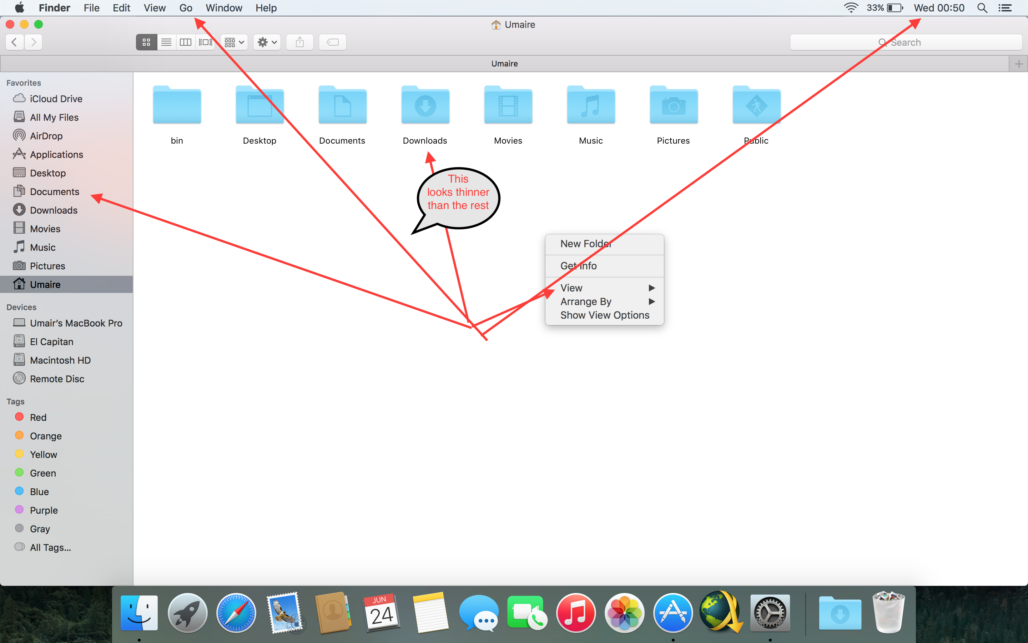Click Show View Options
The width and height of the screenshot is (1028, 643).
(604, 315)
